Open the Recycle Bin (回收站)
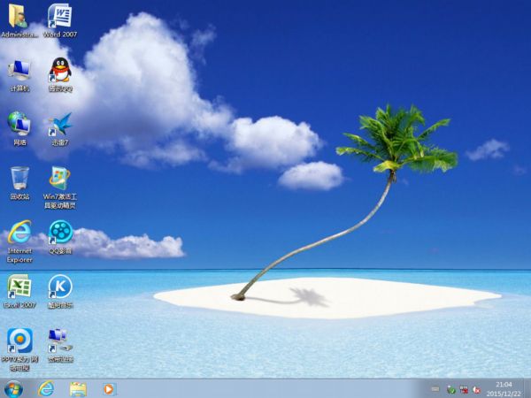This screenshot has width=531, height=398. 19,178
